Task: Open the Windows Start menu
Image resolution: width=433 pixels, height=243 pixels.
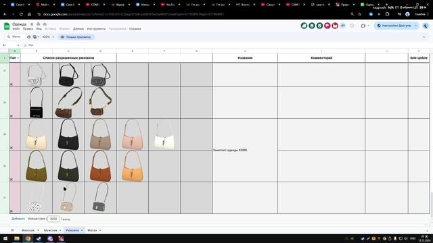Action: (5, 238)
